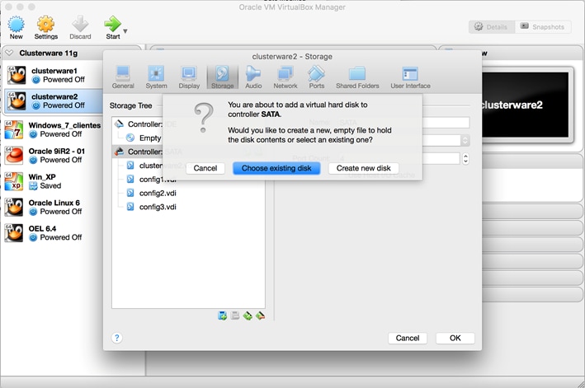Open the User Interface settings tab

[410, 77]
